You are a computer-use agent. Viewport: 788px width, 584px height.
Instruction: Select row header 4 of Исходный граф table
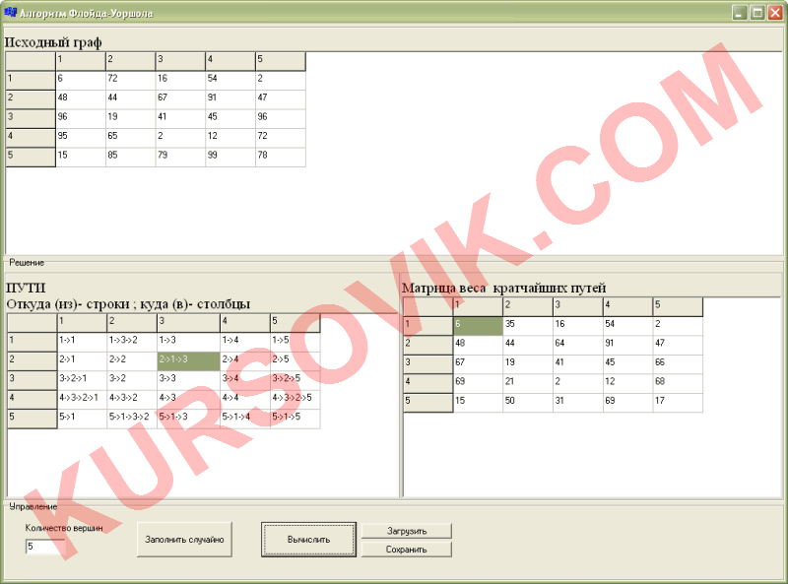[31, 138]
